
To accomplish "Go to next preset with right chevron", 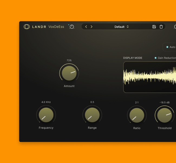I will 92,27.
